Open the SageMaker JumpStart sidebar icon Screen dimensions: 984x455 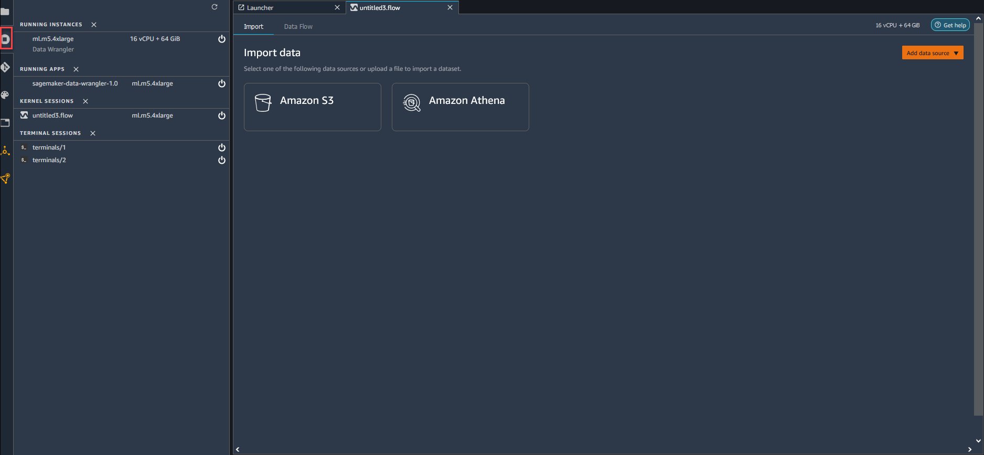pyautogui.click(x=5, y=179)
